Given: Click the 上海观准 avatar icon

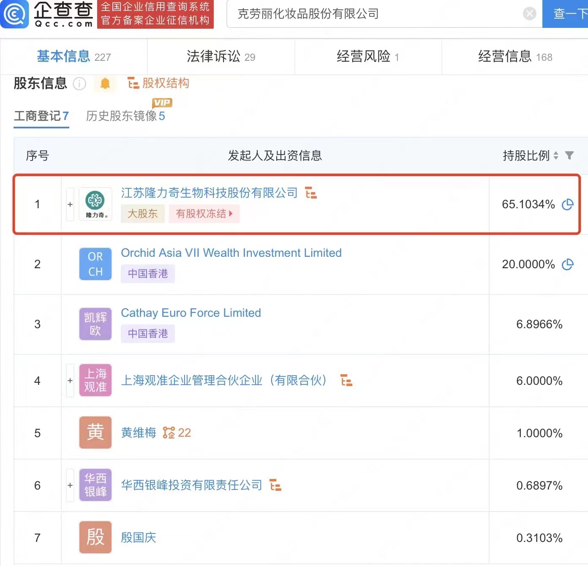Looking at the screenshot, I should pyautogui.click(x=95, y=380).
